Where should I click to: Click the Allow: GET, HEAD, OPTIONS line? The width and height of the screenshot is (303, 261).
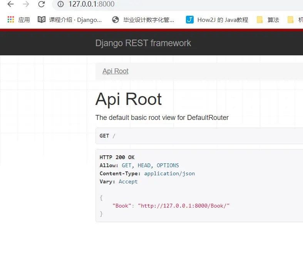tap(139, 166)
